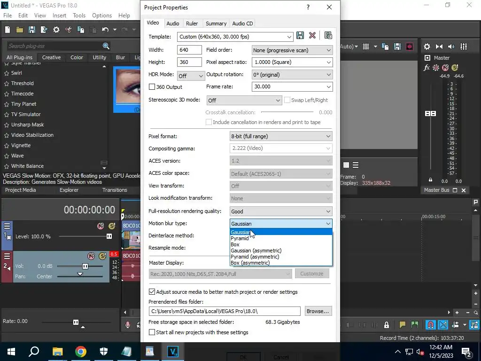The width and height of the screenshot is (481, 361).
Task: Toggle solo on video track 1
Action: 112,226
